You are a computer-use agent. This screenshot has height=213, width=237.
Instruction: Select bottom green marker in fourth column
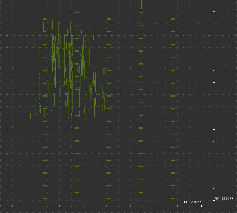point(141,192)
